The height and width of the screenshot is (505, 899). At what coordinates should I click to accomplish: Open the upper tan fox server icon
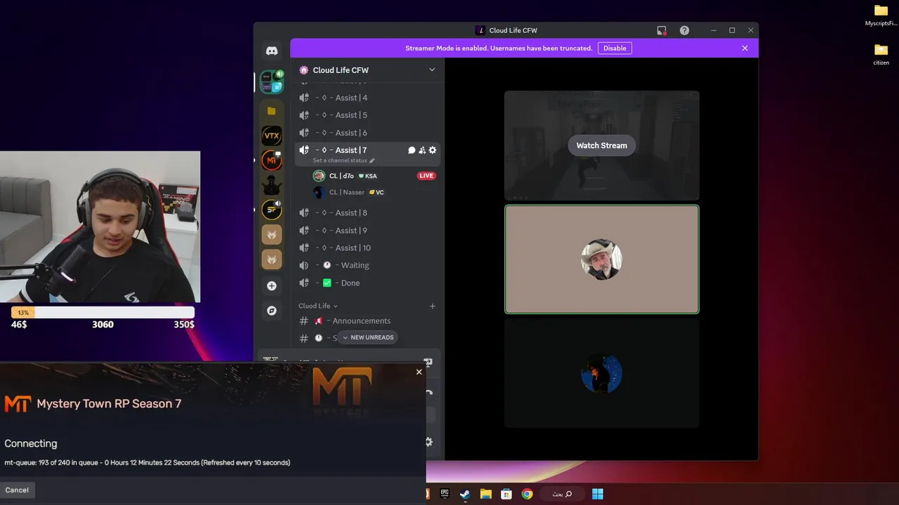pos(272,234)
